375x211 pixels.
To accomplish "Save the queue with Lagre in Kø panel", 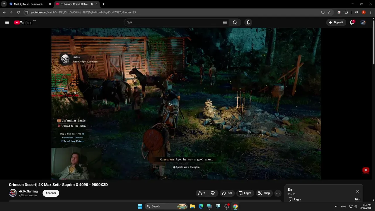I will [x=295, y=200].
